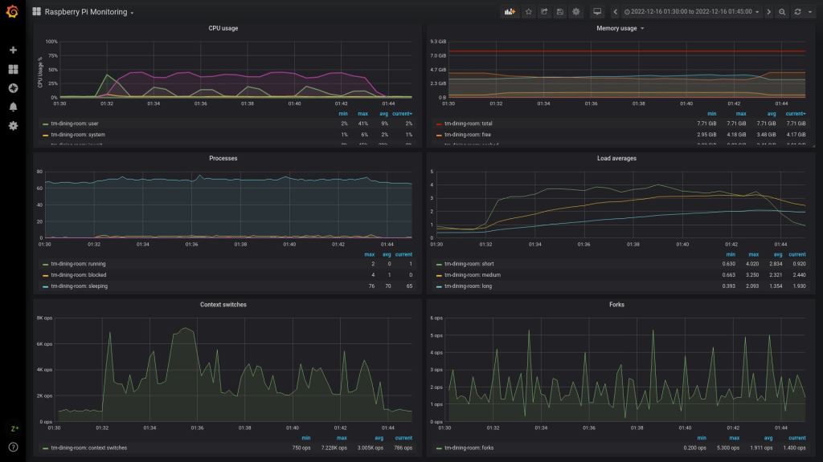Open the Alerting bell icon

(x=13, y=107)
